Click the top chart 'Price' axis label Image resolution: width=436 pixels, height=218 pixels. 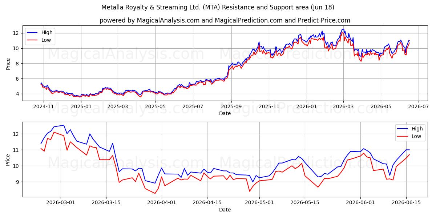(8, 63)
